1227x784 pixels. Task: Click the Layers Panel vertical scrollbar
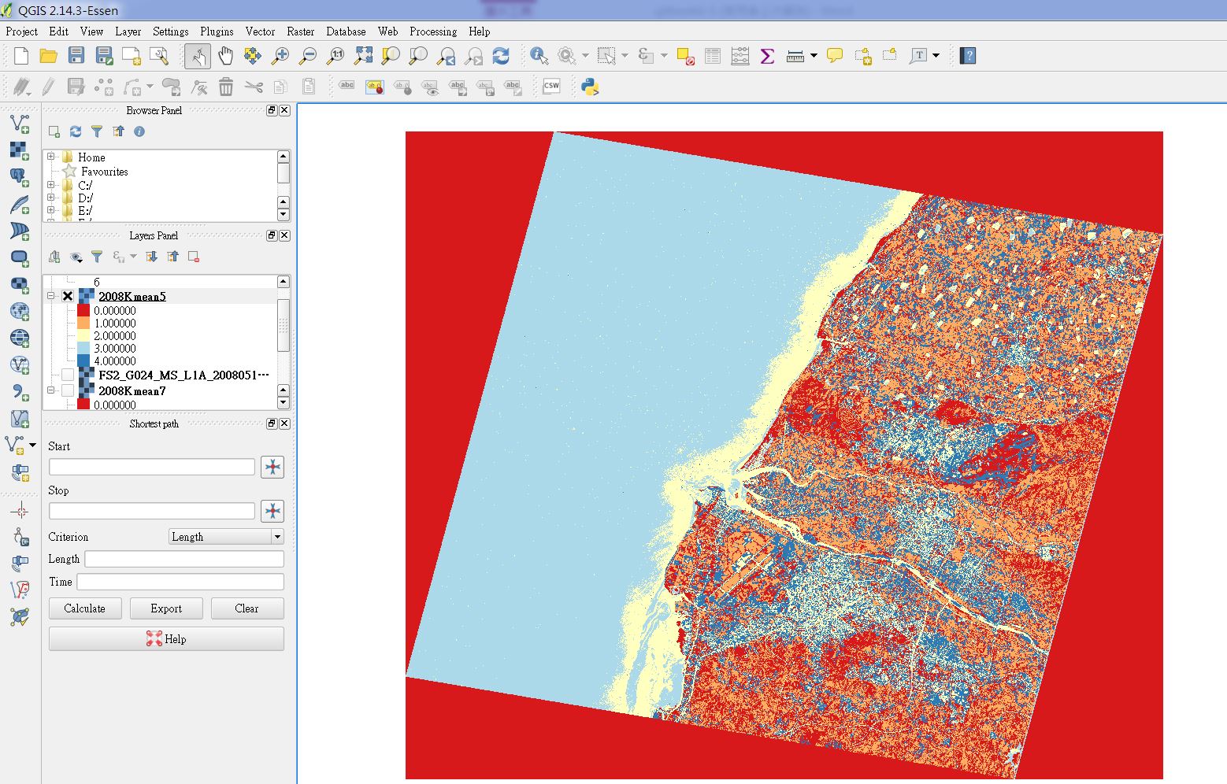284,325
